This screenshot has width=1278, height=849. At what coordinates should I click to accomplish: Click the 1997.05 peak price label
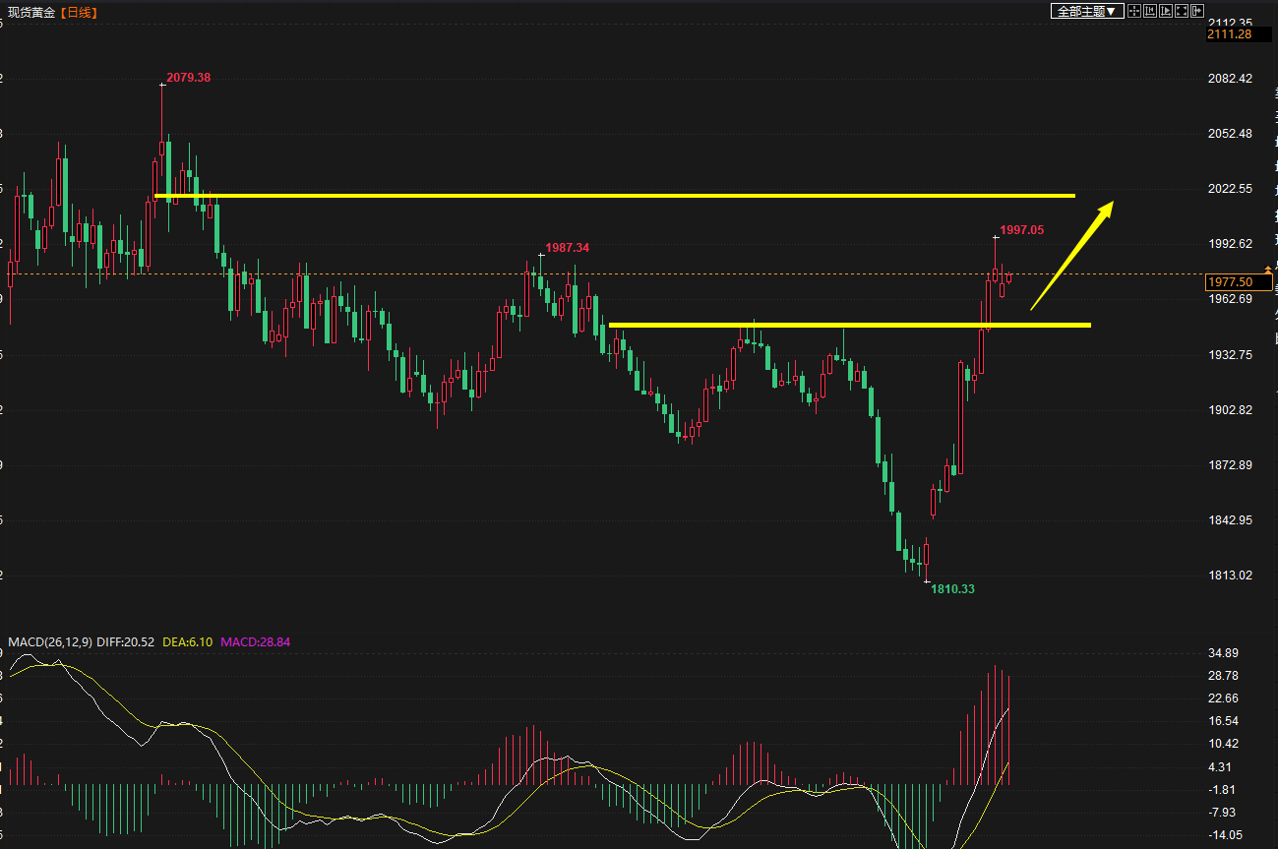pyautogui.click(x=1021, y=230)
